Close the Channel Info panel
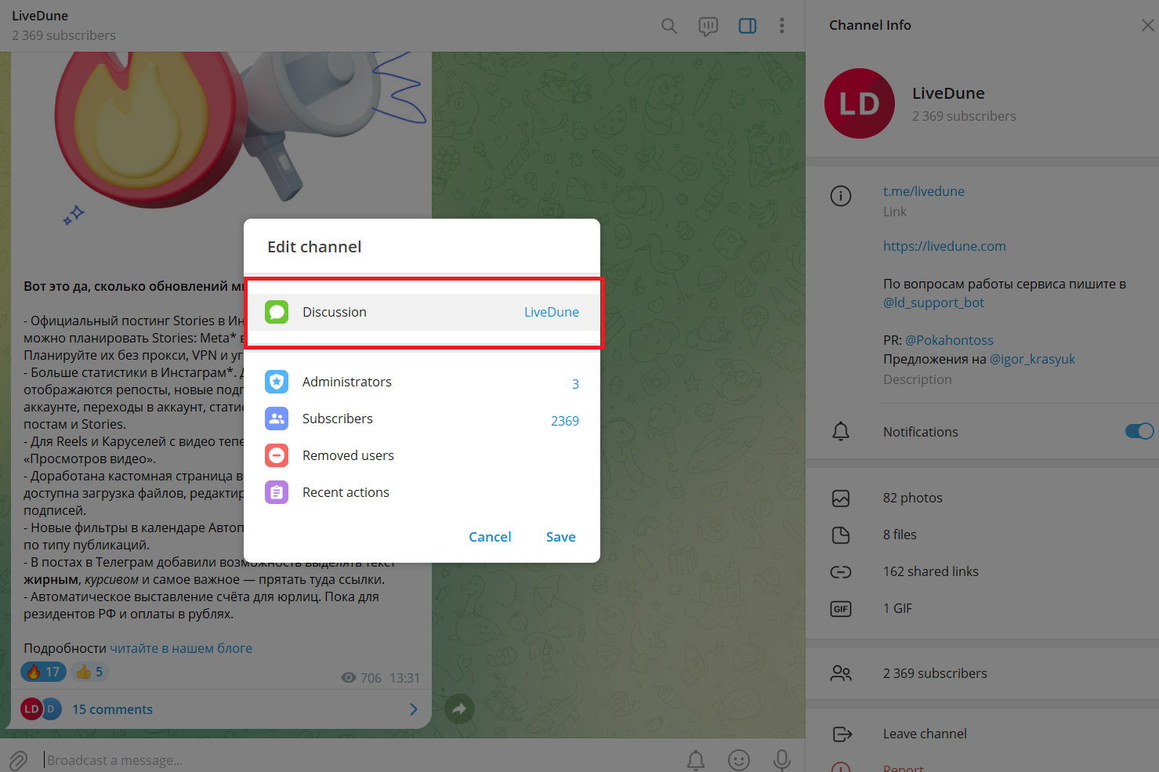This screenshot has height=772, width=1159. click(x=1147, y=25)
